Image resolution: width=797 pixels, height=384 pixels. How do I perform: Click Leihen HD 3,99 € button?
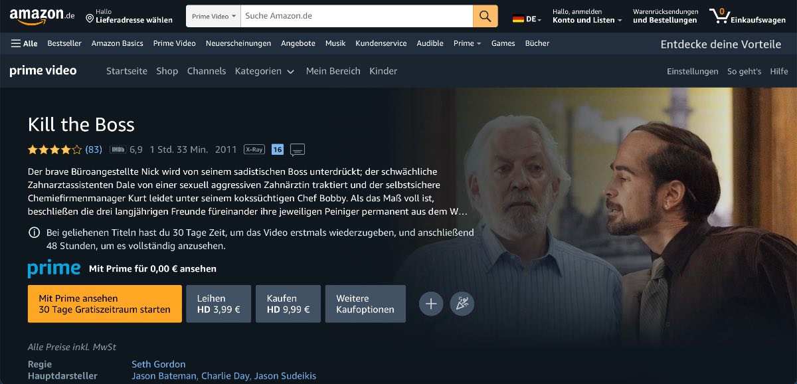click(x=219, y=304)
